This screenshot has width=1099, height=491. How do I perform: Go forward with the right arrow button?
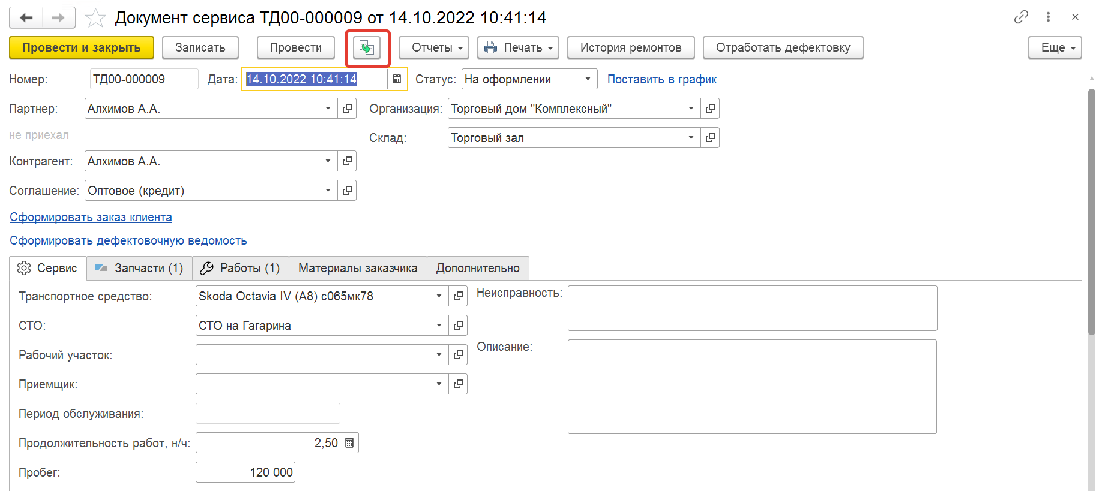click(x=58, y=17)
